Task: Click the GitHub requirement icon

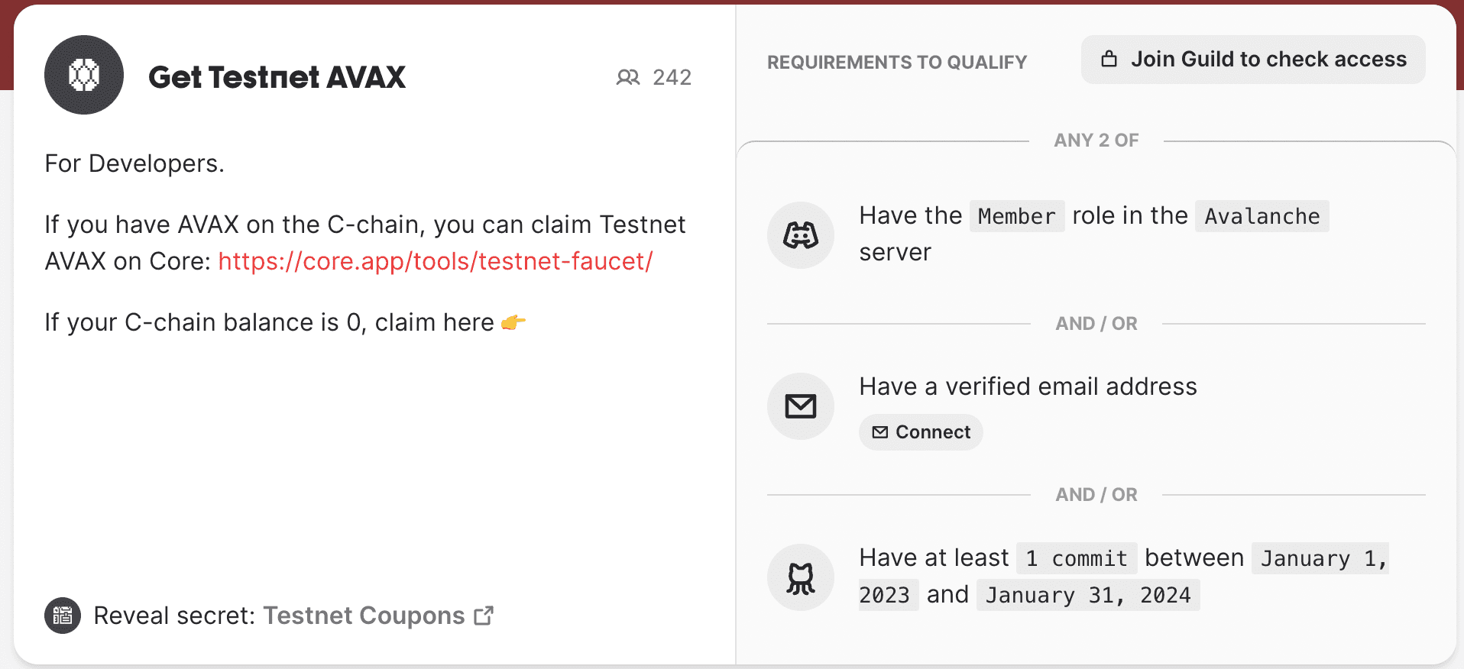Action: tap(800, 577)
